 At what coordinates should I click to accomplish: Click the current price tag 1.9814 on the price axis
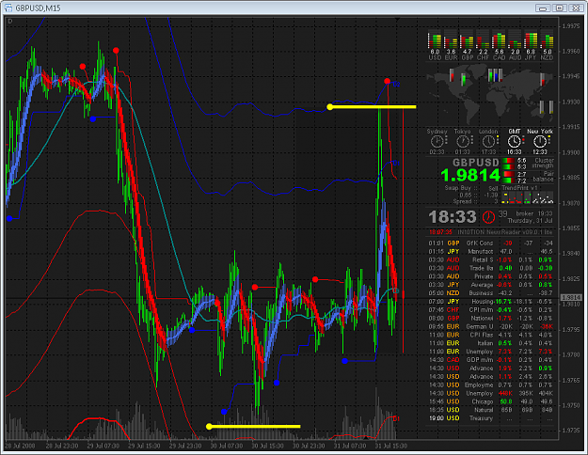(x=571, y=298)
